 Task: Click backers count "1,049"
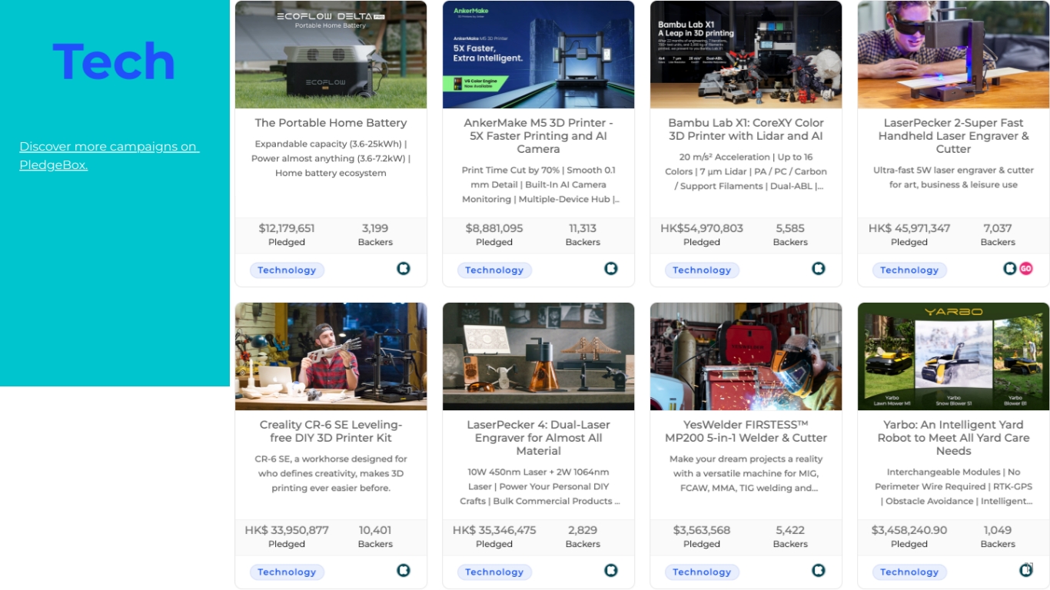(998, 530)
